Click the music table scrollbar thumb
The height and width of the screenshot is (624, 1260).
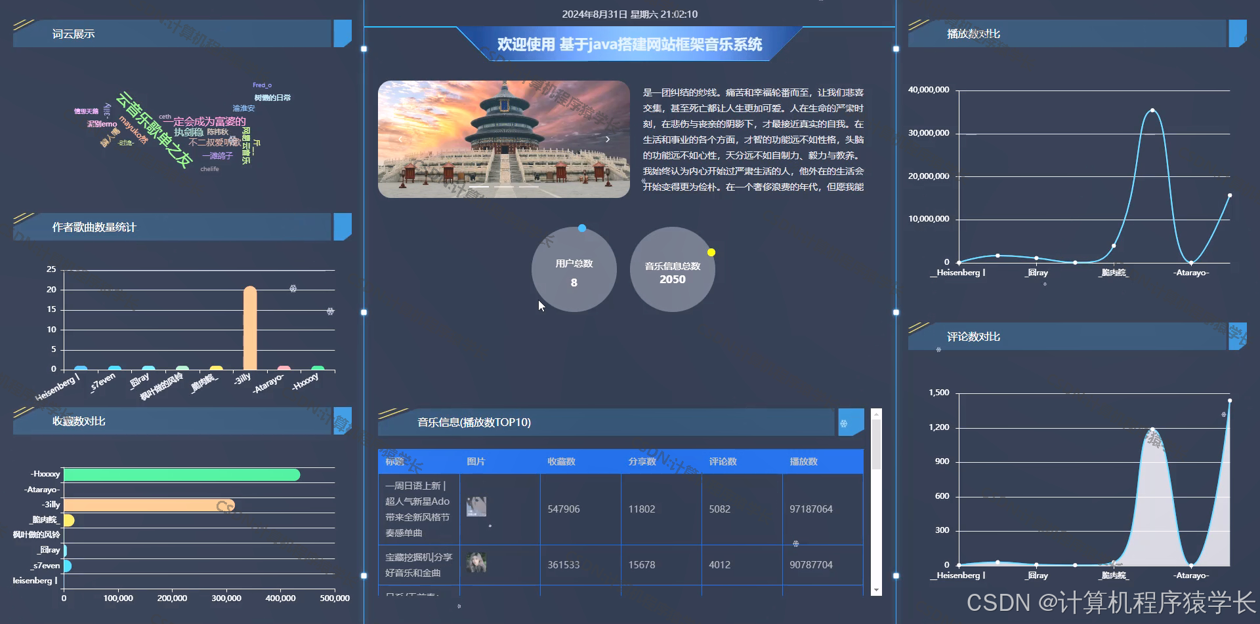[876, 444]
